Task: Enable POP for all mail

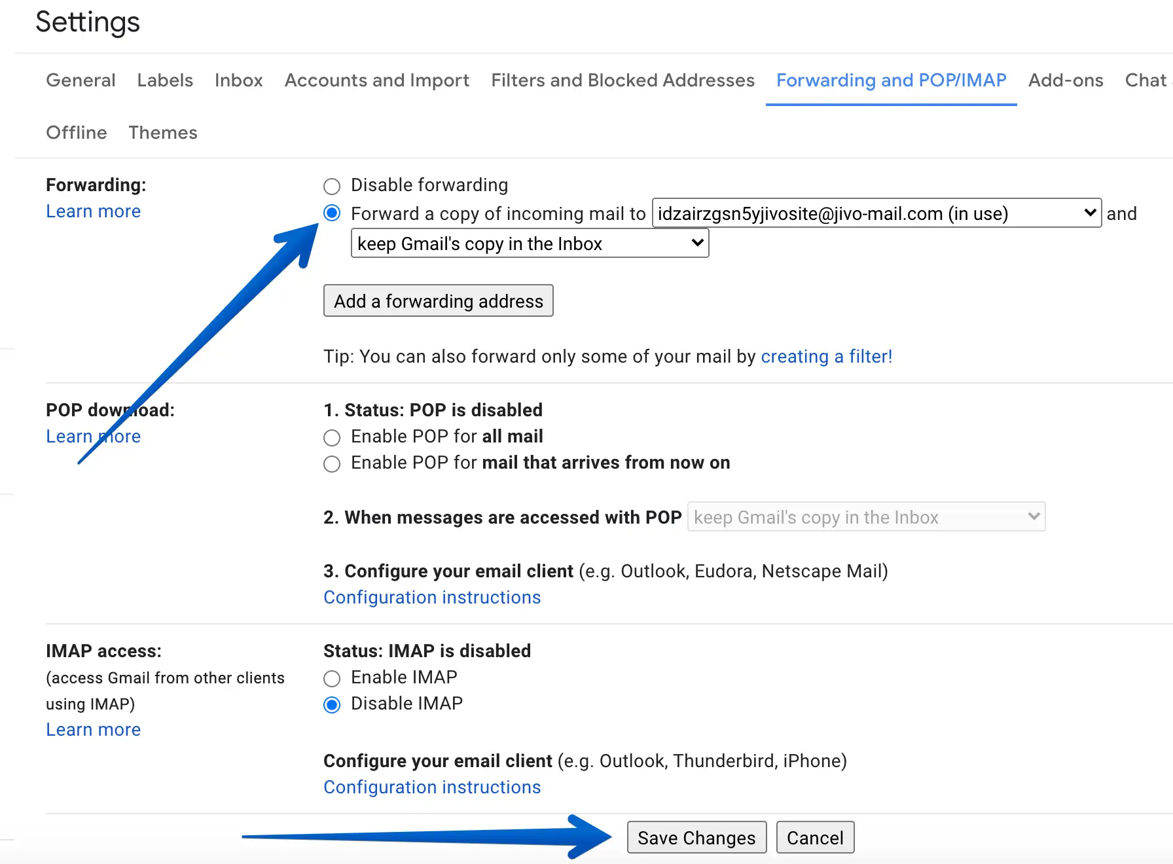Action: [x=332, y=437]
